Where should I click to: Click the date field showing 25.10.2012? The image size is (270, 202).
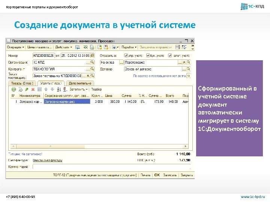(x=75, y=55)
